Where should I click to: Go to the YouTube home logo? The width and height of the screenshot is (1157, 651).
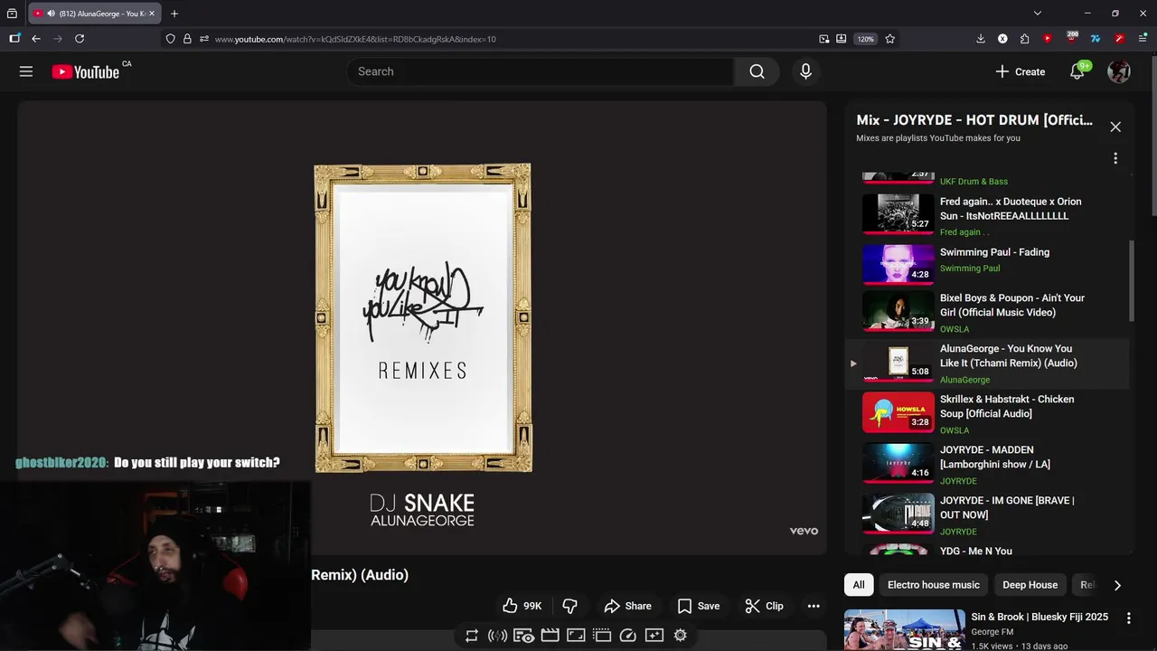[86, 71]
